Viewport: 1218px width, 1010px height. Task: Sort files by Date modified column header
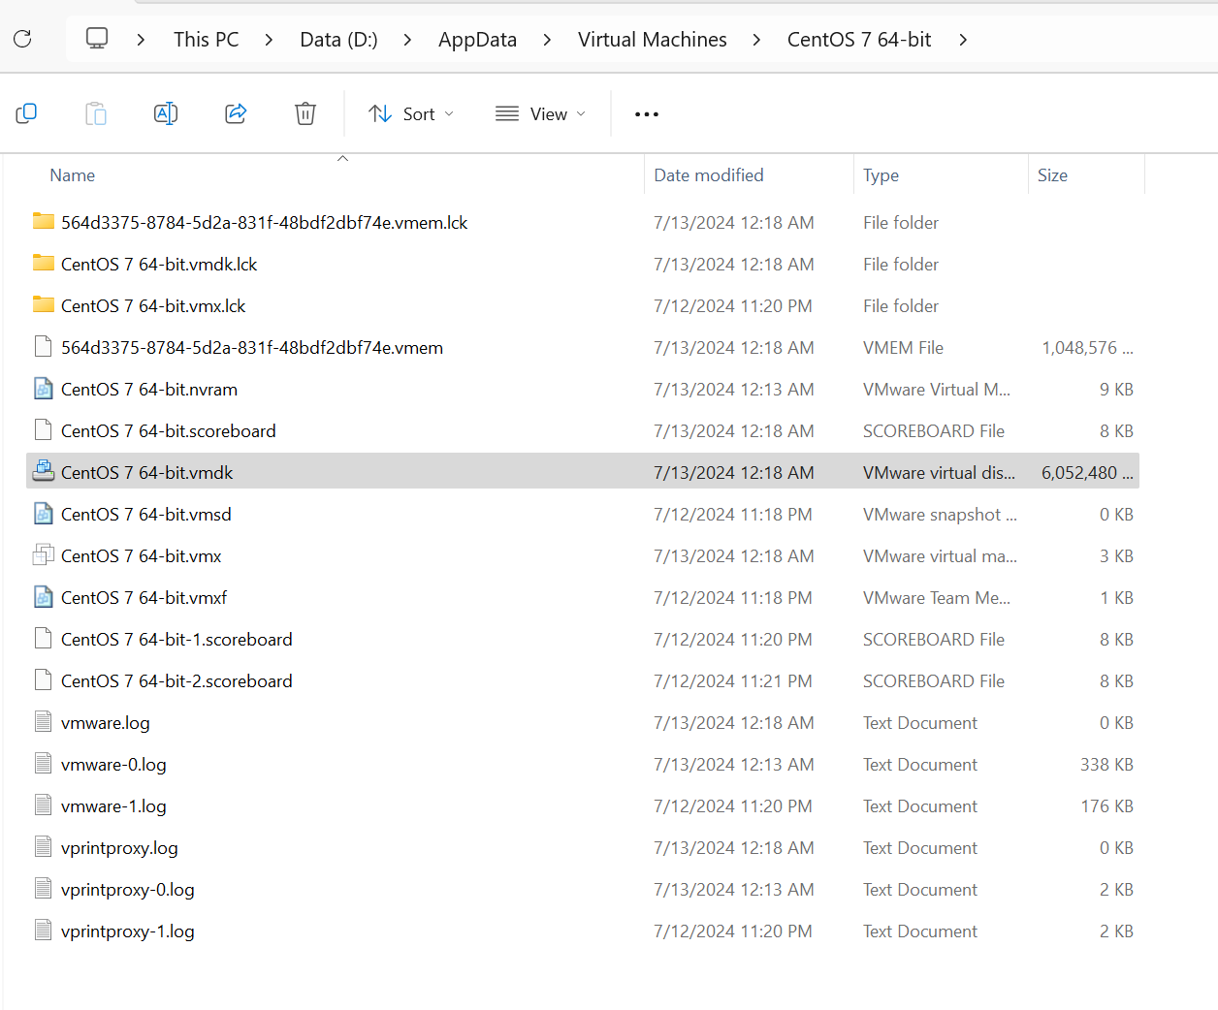pyautogui.click(x=709, y=175)
